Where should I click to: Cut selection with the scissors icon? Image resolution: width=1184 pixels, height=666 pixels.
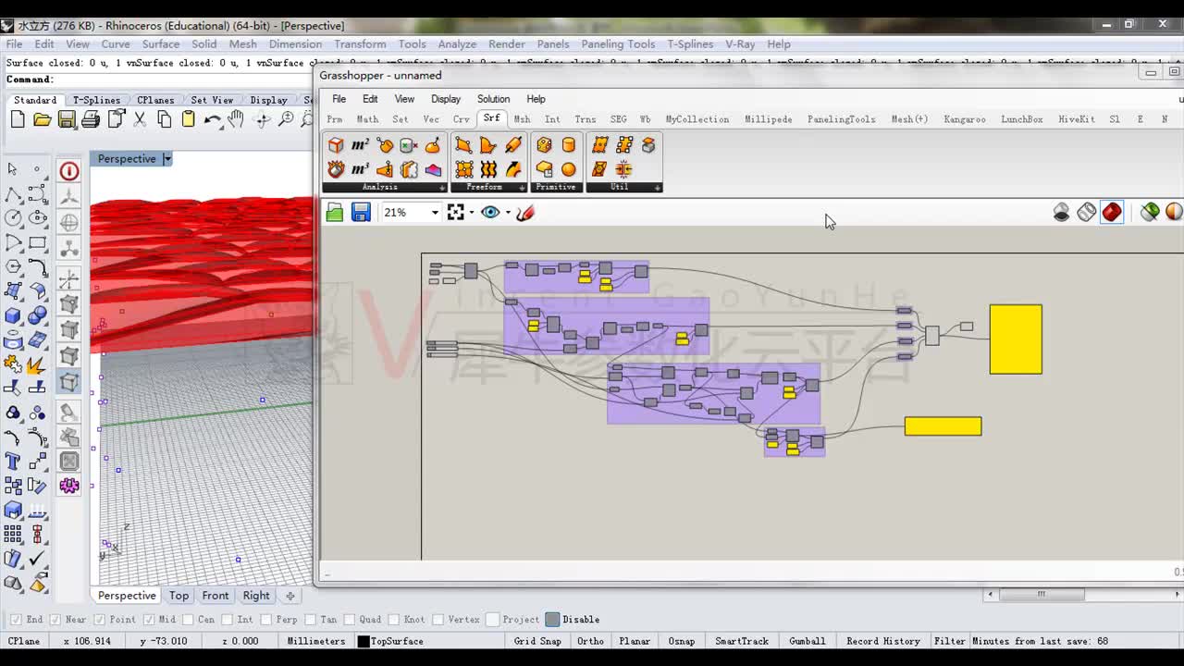point(140,119)
